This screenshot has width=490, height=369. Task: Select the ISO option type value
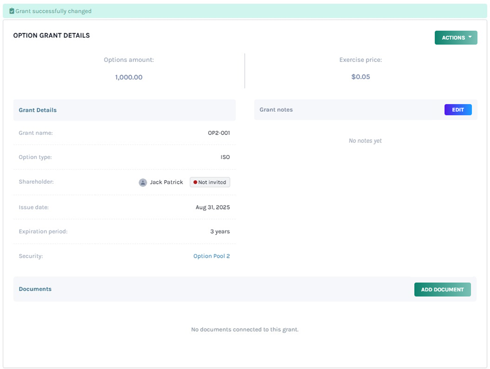point(225,157)
